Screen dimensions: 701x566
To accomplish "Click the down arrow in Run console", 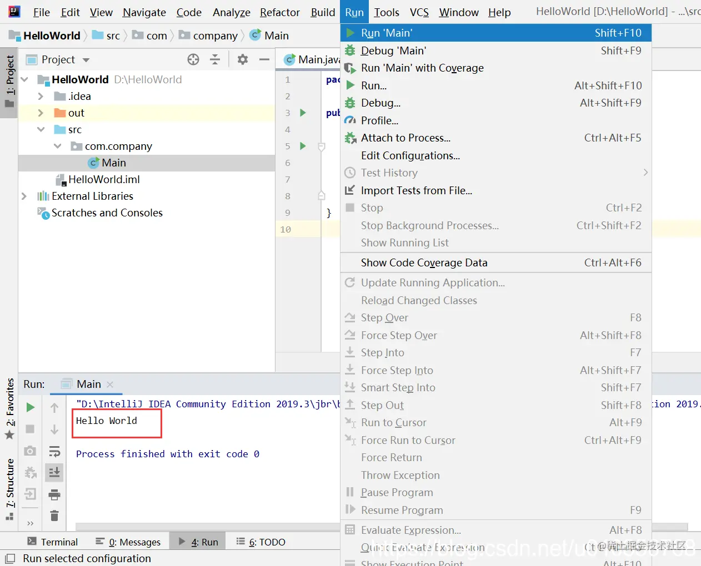I will (x=54, y=429).
